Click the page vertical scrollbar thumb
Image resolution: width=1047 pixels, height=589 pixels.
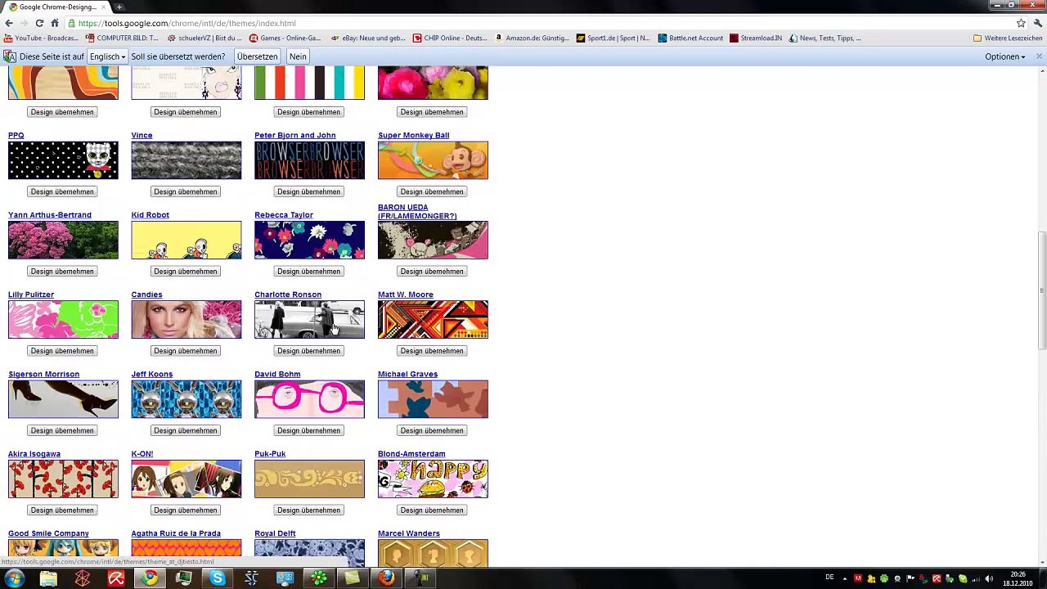[1041, 291]
